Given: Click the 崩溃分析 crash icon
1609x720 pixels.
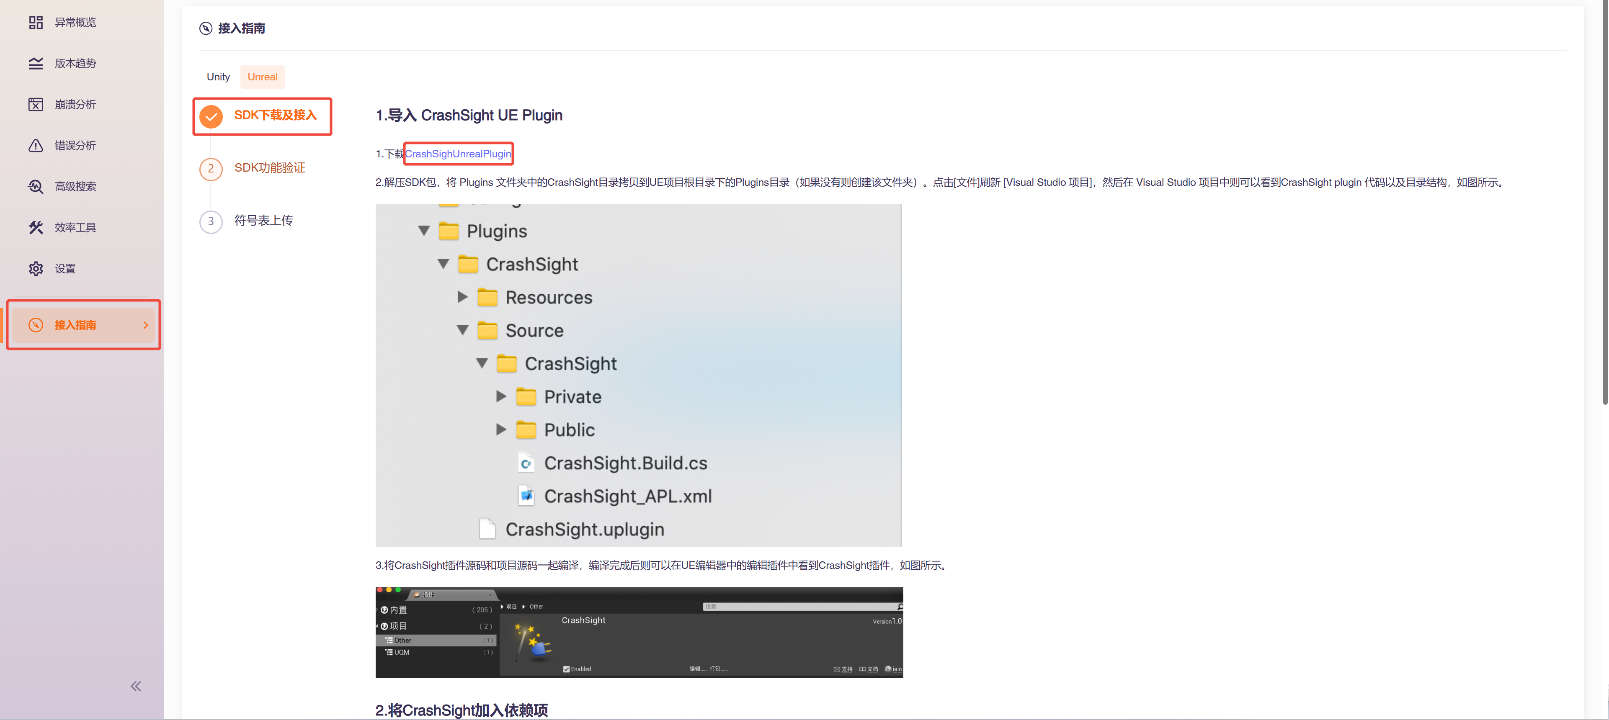Looking at the screenshot, I should pyautogui.click(x=36, y=104).
